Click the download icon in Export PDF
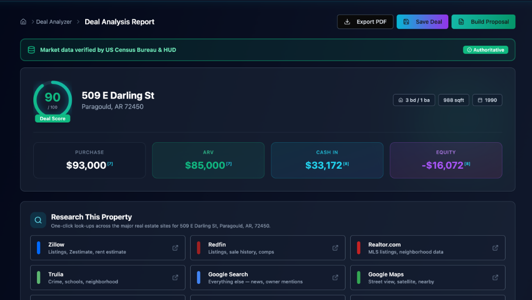Screen dimensions: 532x300 347,22
